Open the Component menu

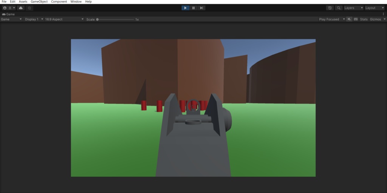(x=59, y=2)
